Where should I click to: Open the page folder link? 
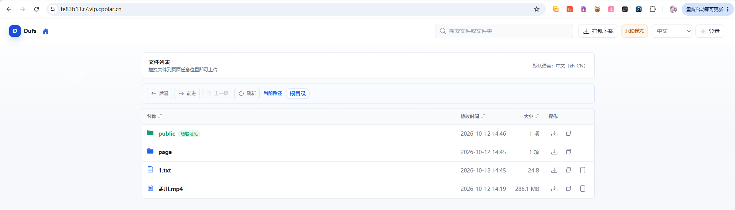tap(165, 152)
